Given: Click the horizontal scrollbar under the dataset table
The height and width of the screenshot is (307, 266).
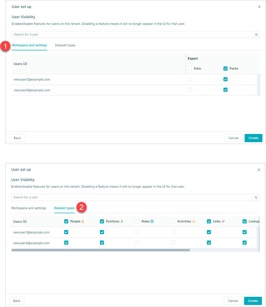Looking at the screenshot, I should click(x=101, y=250).
